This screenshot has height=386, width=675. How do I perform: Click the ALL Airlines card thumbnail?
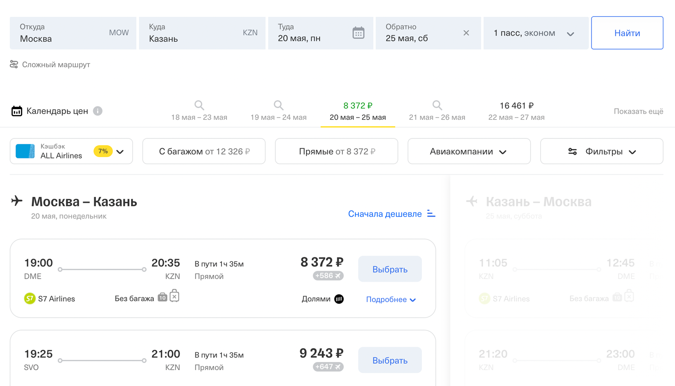tap(25, 151)
